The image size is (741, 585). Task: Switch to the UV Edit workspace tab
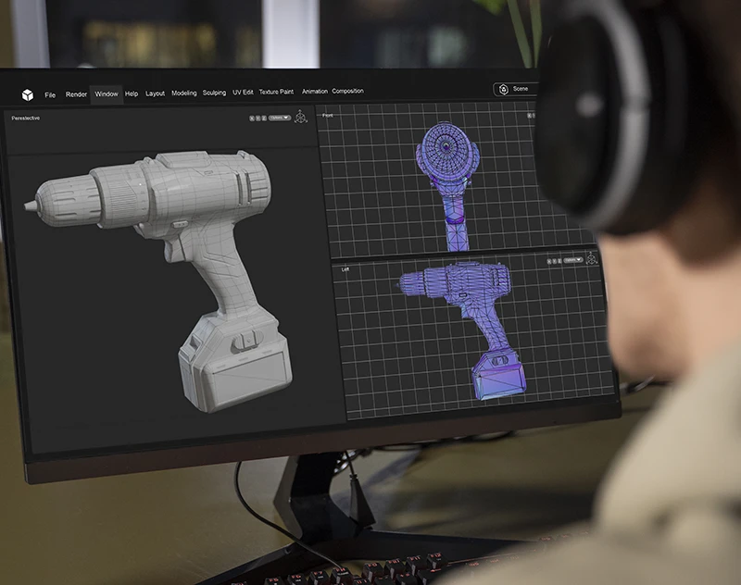[x=243, y=92]
